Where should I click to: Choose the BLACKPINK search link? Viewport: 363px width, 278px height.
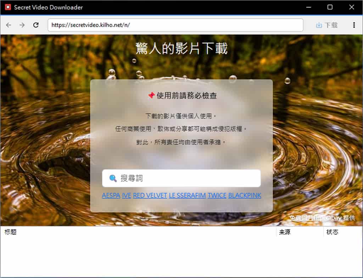[245, 195]
